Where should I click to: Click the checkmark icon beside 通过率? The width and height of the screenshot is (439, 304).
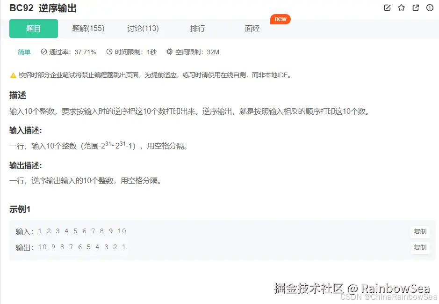(43, 52)
